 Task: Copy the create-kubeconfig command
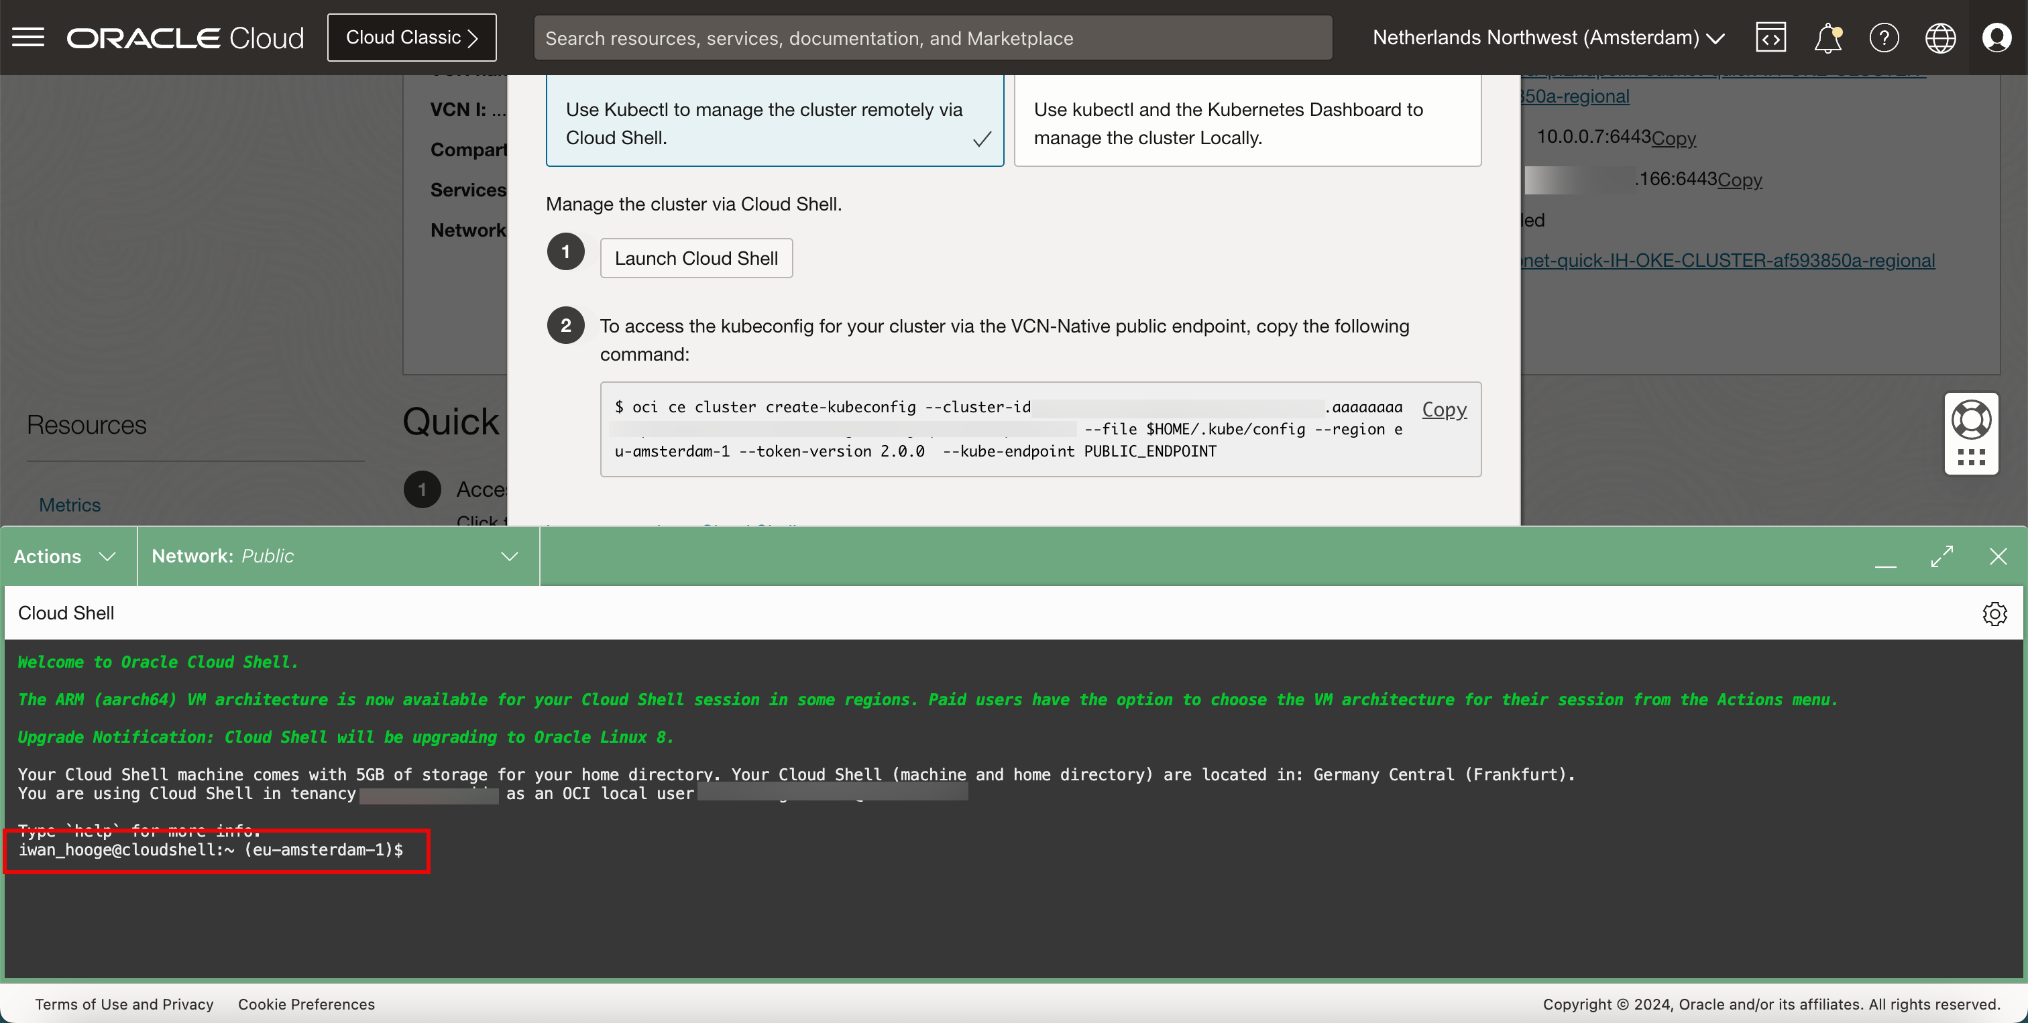click(1444, 409)
